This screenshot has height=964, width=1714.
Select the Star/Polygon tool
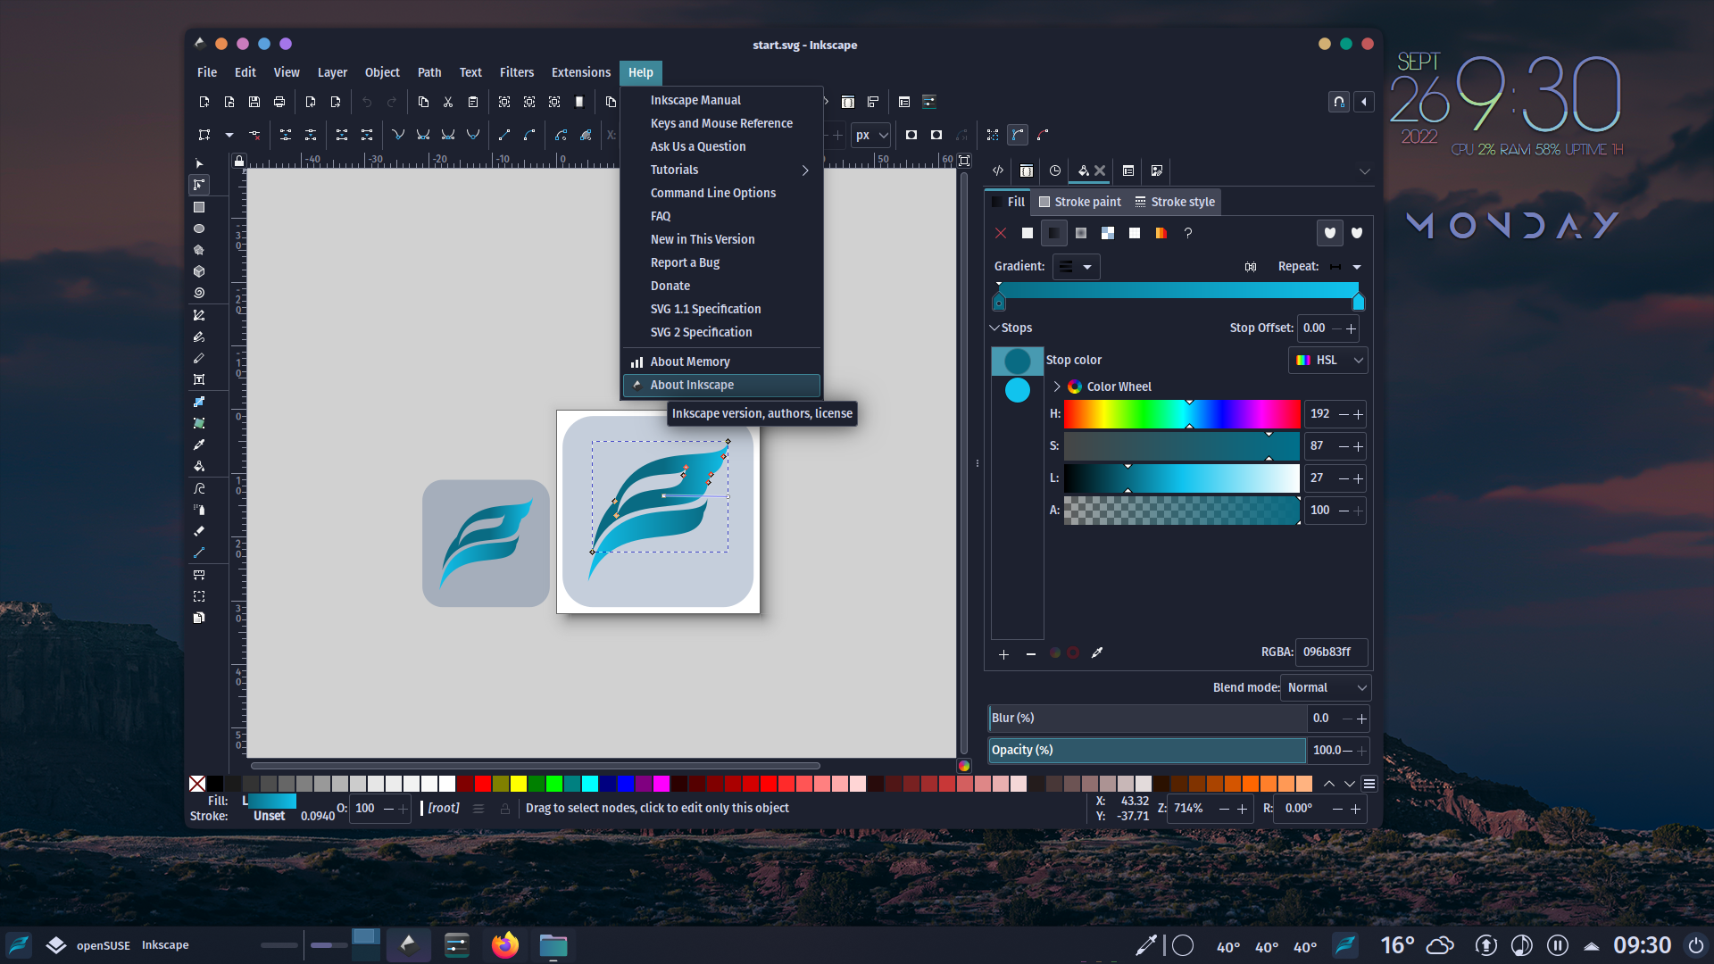coord(199,250)
